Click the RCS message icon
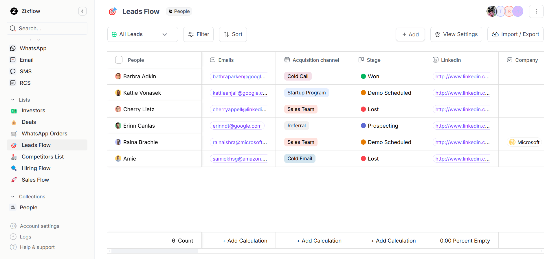The height and width of the screenshot is (259, 556). click(13, 83)
